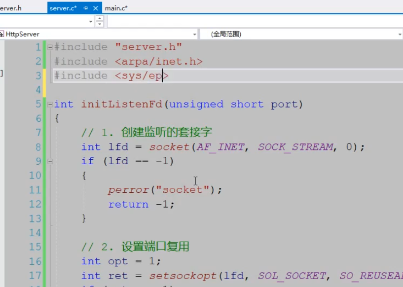Collapse the #include block at line 1
Viewport: 403px width, 287px height.
click(50, 47)
